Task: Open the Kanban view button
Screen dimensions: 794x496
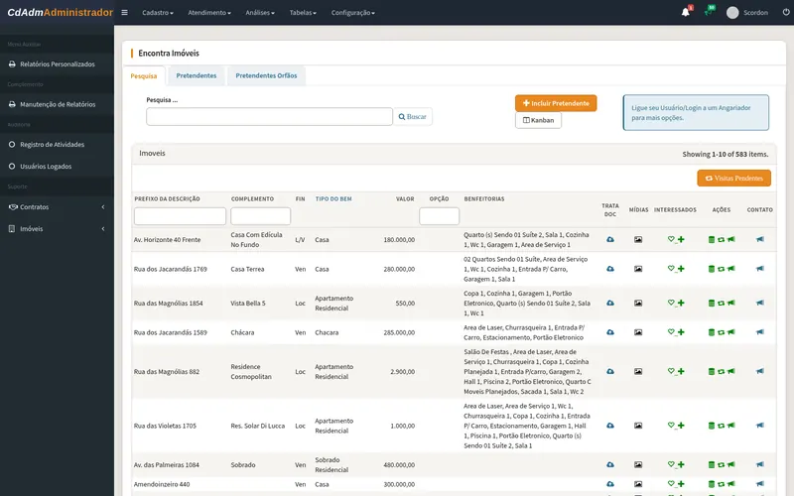Action: point(538,120)
